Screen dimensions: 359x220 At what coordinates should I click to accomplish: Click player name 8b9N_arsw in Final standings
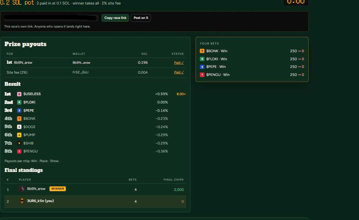pos(36,189)
